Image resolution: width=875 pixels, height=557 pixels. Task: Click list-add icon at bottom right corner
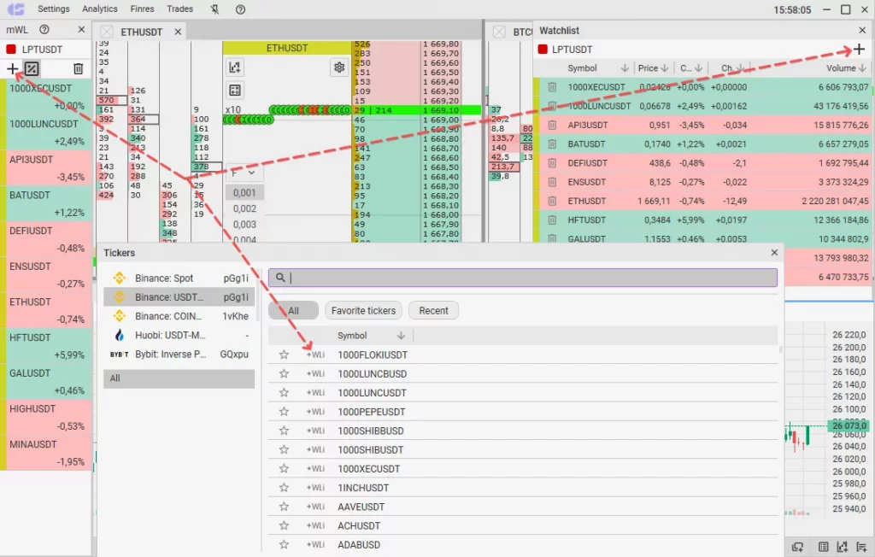point(861,547)
